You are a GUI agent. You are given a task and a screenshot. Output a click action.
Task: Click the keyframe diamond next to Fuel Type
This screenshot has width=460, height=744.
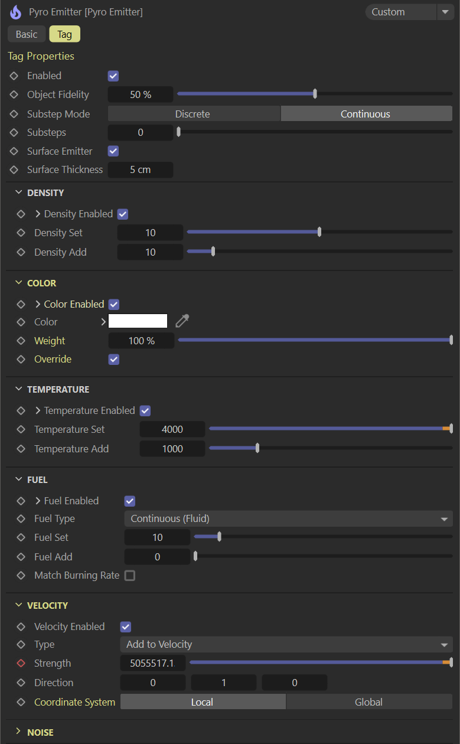click(x=21, y=518)
